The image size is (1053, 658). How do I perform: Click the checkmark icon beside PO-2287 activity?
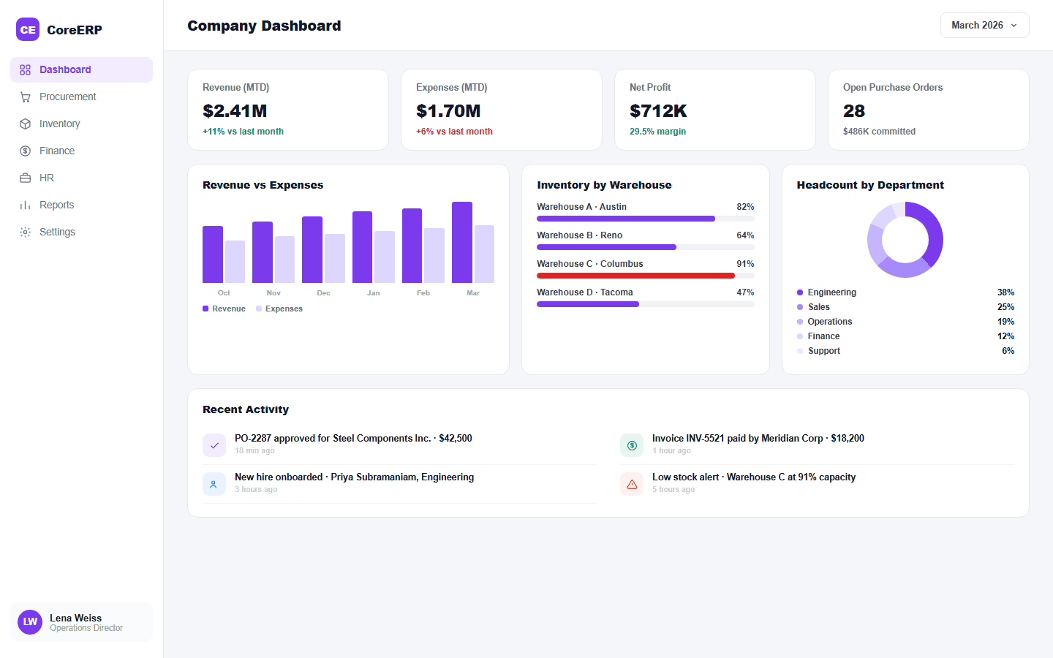point(214,445)
